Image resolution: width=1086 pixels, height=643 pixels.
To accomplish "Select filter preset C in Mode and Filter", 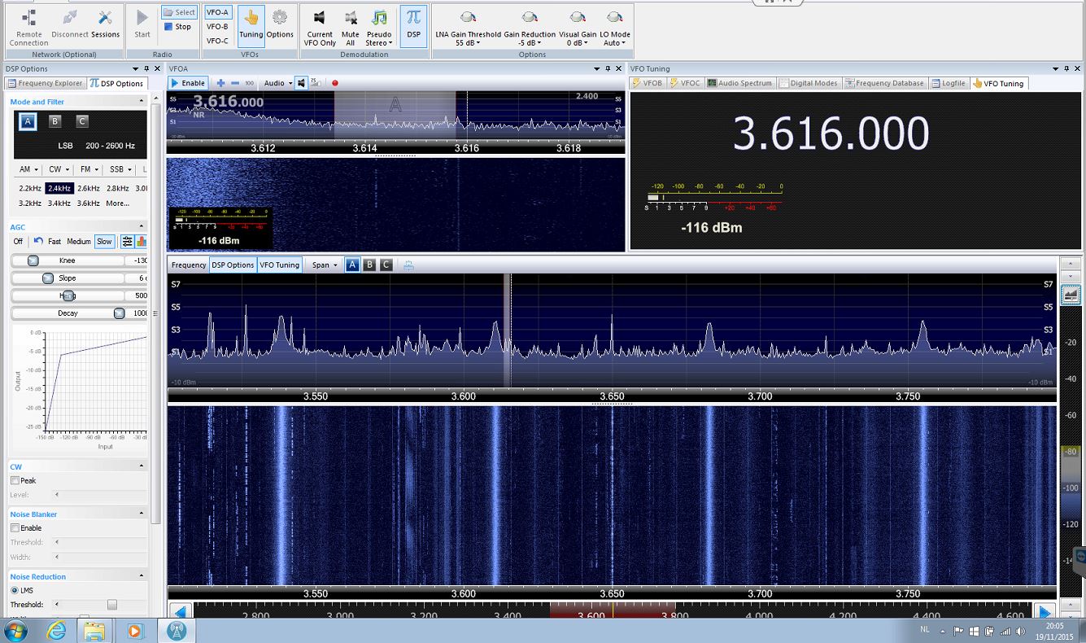I will 81,121.
